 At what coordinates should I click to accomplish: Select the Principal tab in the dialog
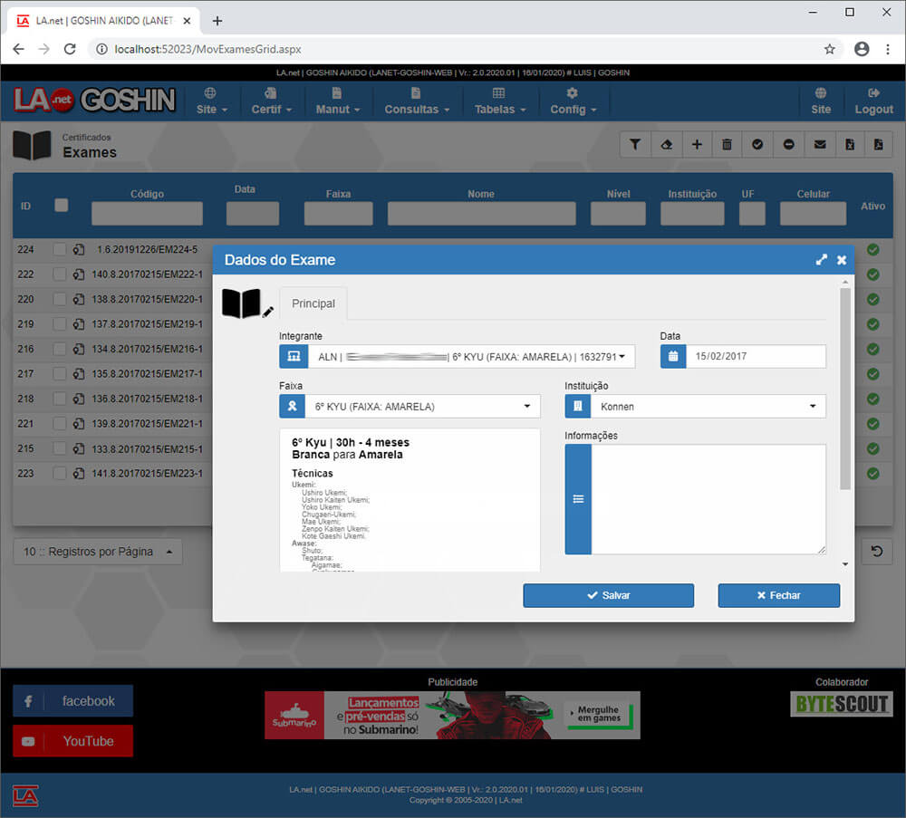coord(313,304)
